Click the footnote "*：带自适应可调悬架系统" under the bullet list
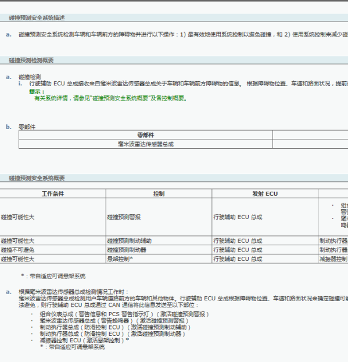 [x=72, y=347]
